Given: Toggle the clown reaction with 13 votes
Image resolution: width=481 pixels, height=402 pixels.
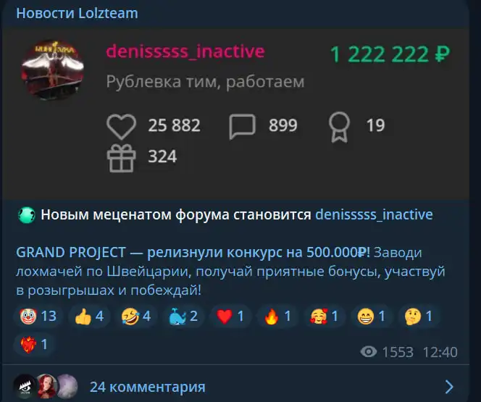Looking at the screenshot, I should [38, 316].
